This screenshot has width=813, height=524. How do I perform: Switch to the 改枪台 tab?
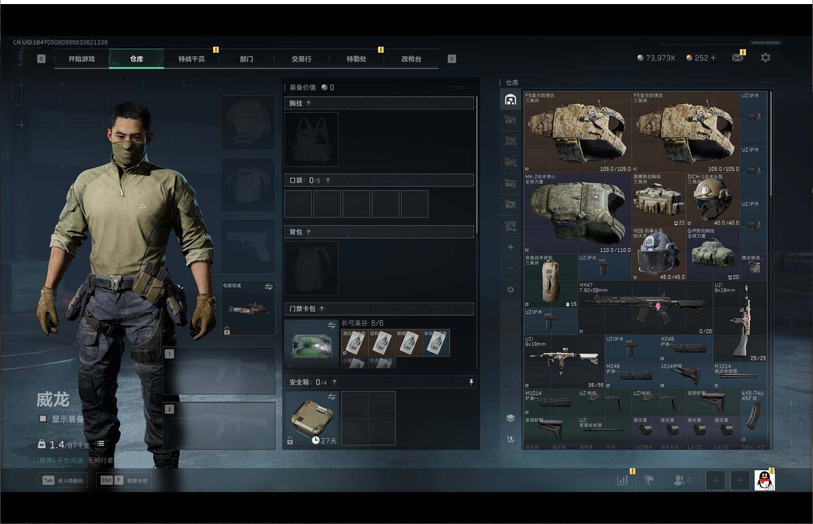point(411,59)
